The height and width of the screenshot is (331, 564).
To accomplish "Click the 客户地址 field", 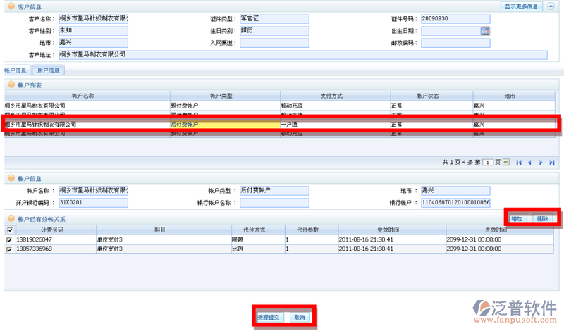I will (x=303, y=55).
